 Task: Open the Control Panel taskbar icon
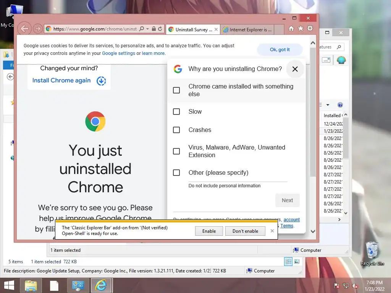click(x=78, y=285)
